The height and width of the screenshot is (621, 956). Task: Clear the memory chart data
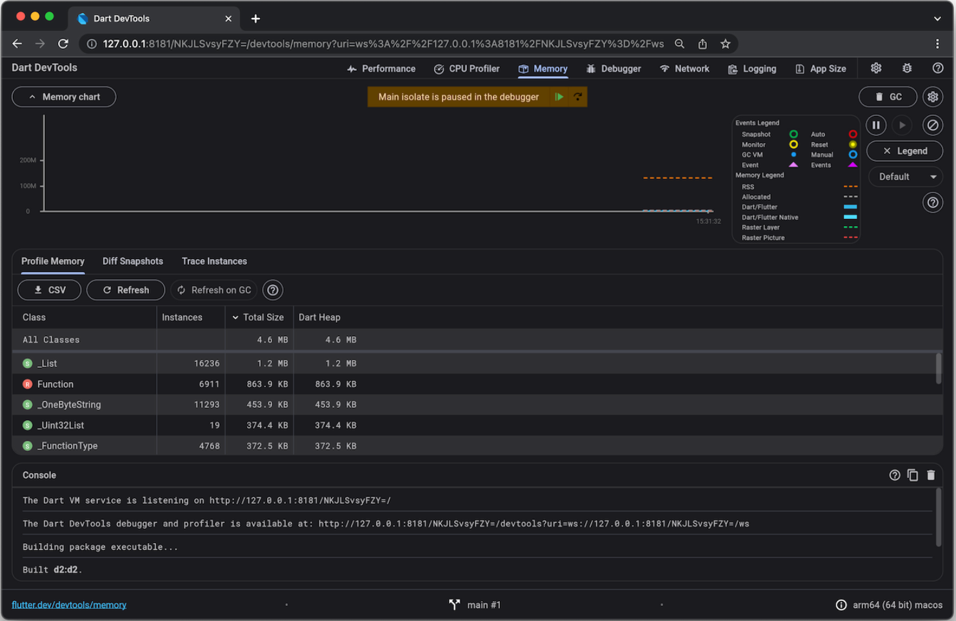coord(932,125)
